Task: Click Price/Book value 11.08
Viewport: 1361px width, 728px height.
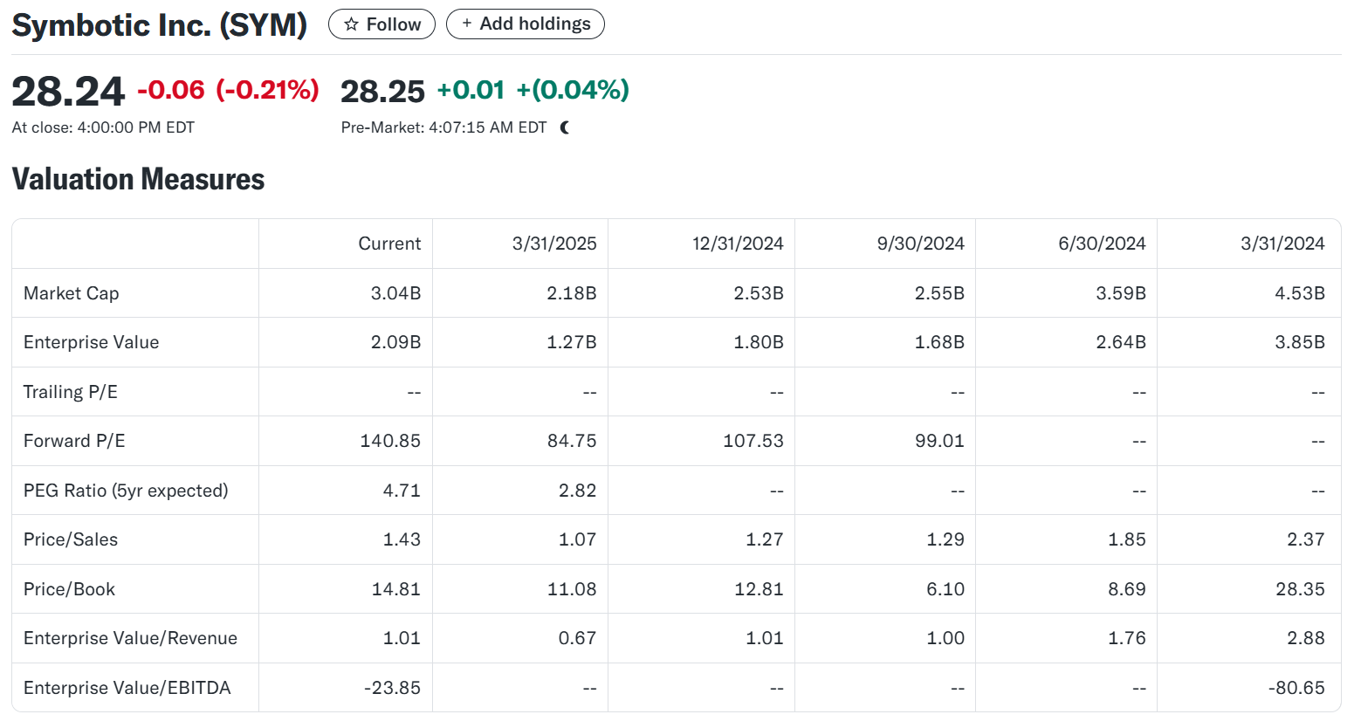Action: click(572, 589)
